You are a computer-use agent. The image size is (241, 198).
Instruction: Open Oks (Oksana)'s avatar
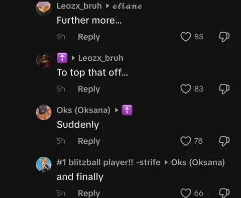pos(44,113)
